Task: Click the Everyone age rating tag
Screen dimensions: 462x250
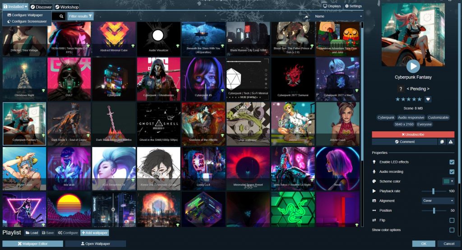Action: tap(424, 125)
